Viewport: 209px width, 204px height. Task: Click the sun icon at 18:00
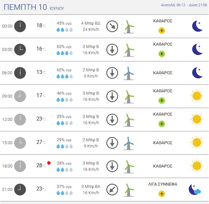[197, 166]
